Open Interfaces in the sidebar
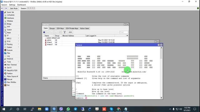This screenshot has width=200, height=112. (x=10, y=18)
